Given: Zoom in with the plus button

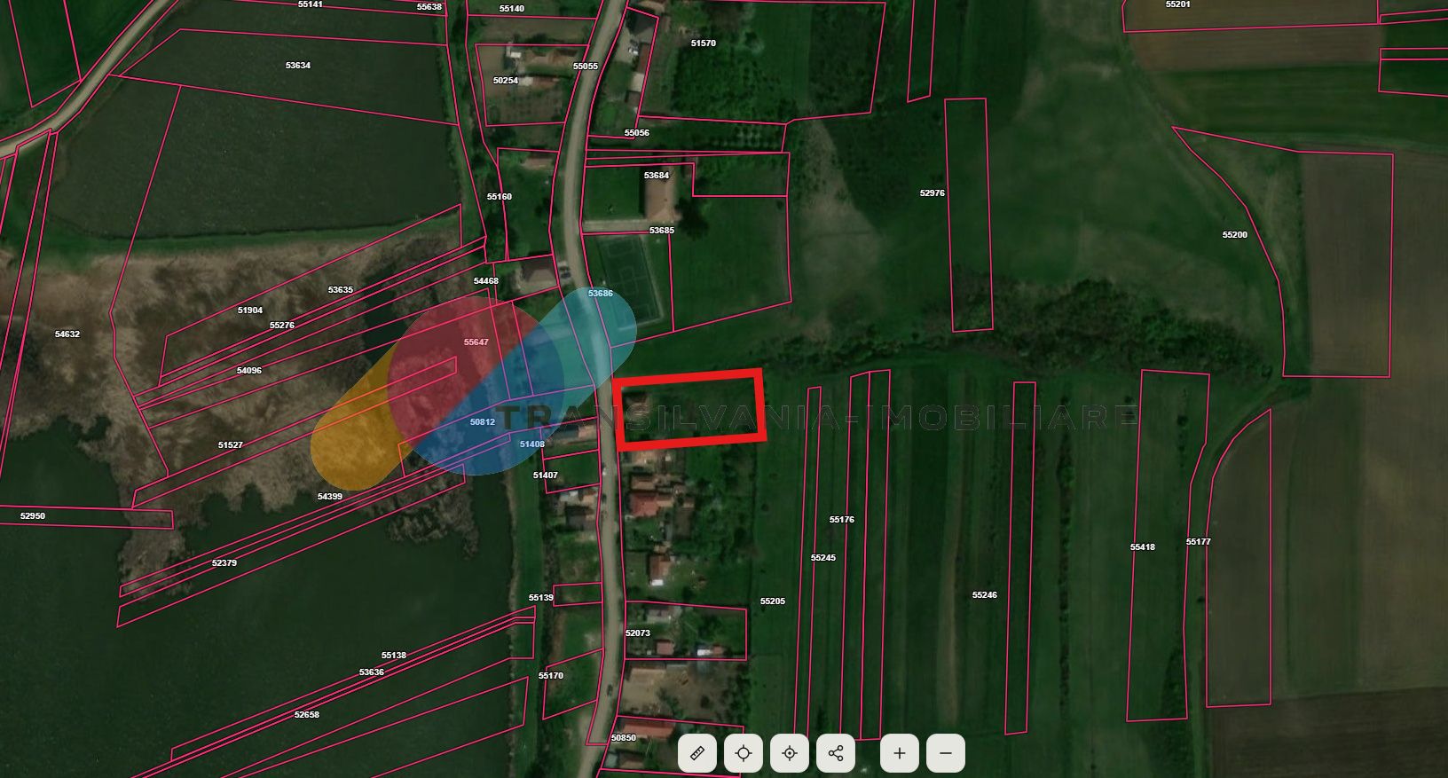Looking at the screenshot, I should pos(900,753).
